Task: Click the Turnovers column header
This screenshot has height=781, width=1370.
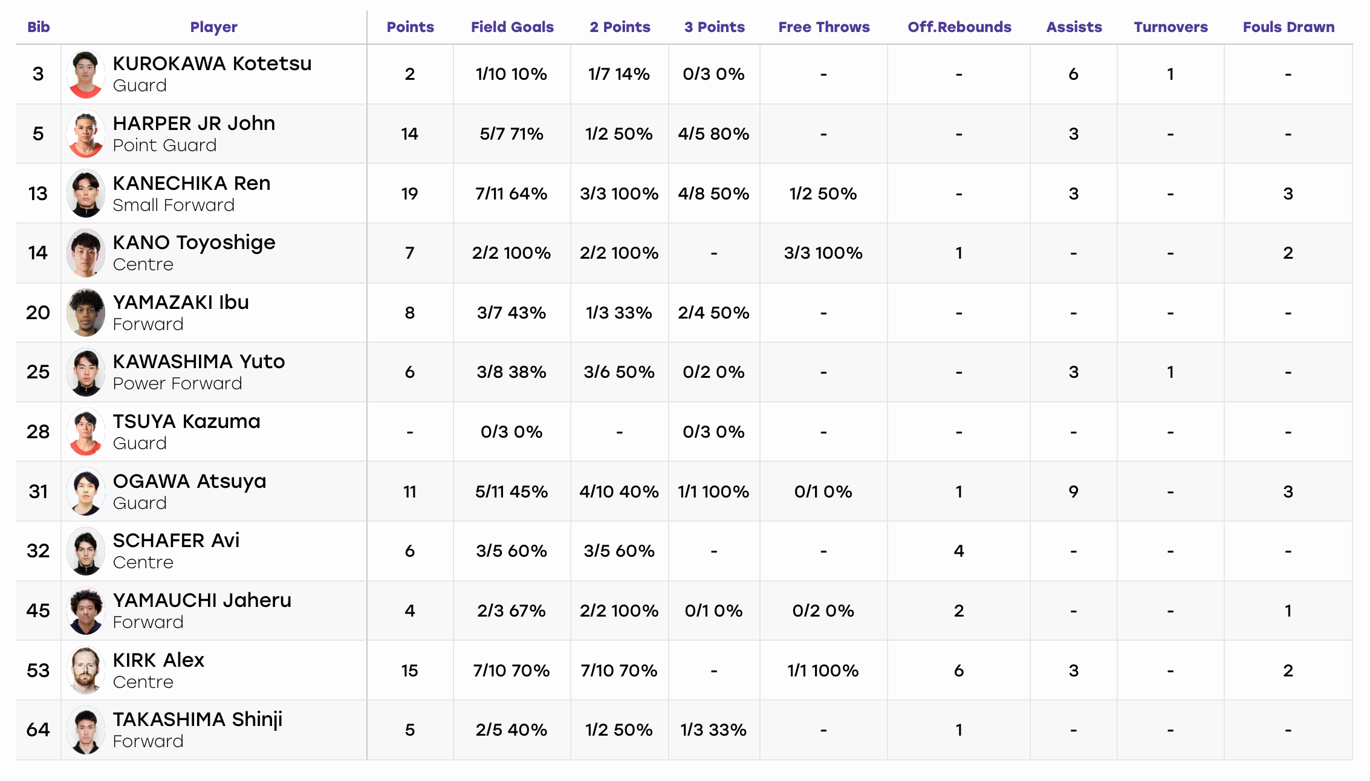Action: pyautogui.click(x=1170, y=27)
